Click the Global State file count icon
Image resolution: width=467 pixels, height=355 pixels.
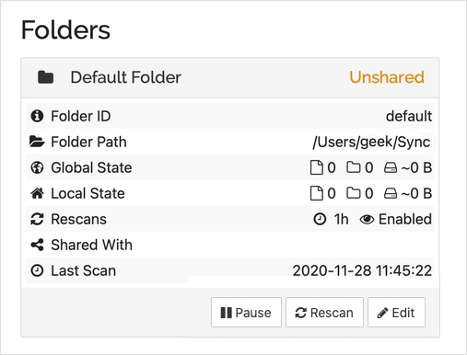coord(317,167)
